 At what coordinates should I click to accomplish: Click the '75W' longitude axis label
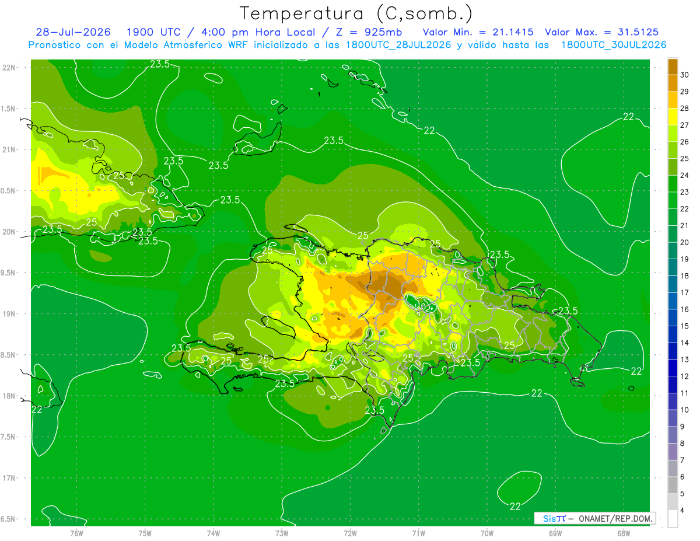point(145,533)
